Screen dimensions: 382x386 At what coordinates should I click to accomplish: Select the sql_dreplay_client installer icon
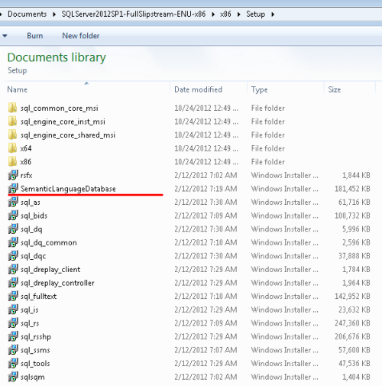pos(13,269)
